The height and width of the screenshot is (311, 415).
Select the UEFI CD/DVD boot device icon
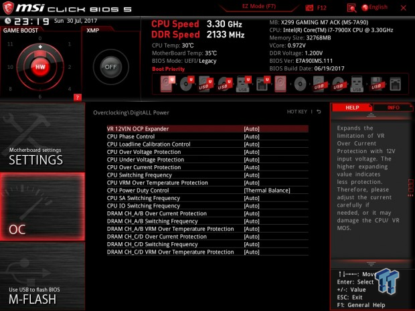[187, 84]
